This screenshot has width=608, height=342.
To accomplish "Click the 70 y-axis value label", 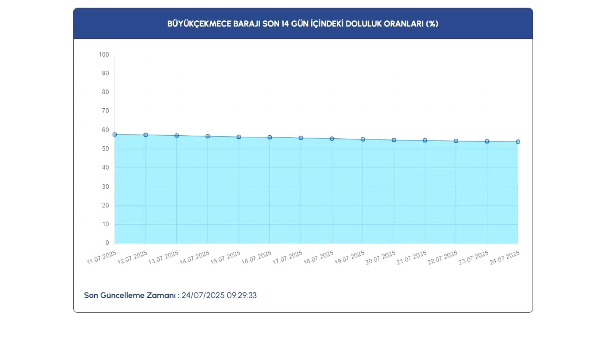I will 105,111.
